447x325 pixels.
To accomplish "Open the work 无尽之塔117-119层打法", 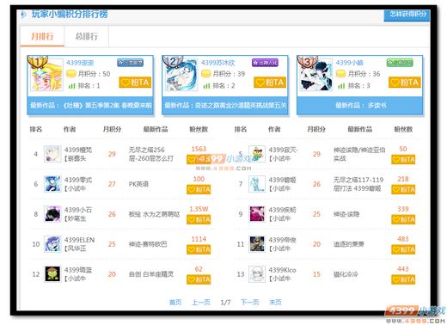I will point(358,184).
